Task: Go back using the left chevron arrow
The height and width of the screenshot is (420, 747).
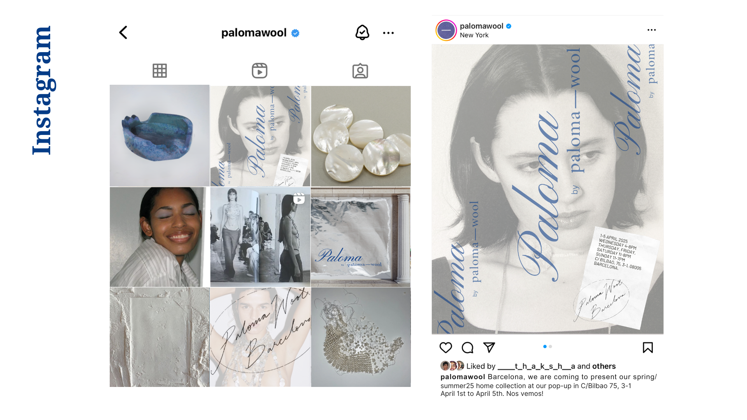Action: [123, 33]
